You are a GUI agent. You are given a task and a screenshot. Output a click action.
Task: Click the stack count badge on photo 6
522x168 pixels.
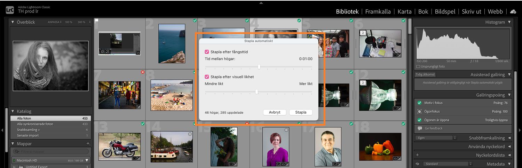(363, 33)
